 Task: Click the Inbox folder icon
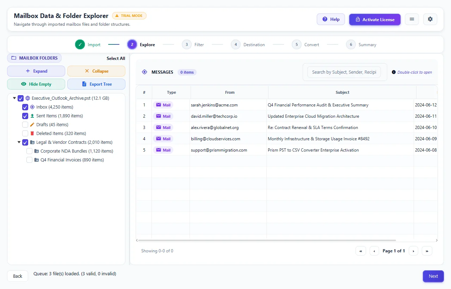(x=32, y=107)
